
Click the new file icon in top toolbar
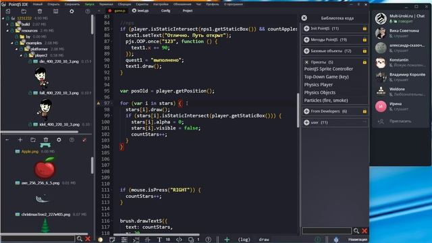(8, 11)
